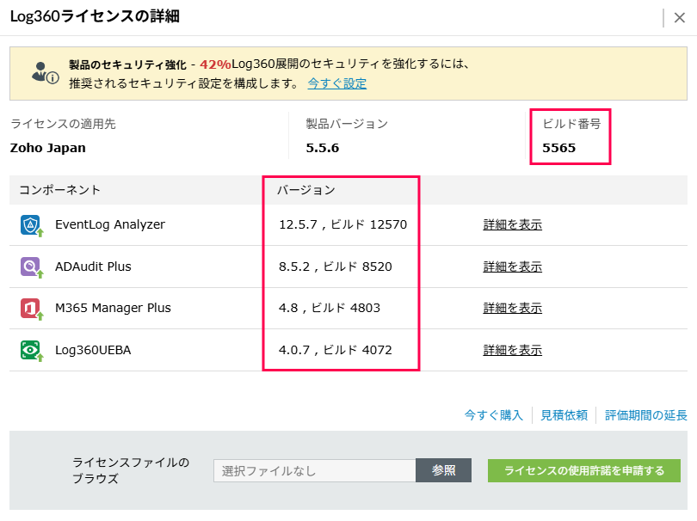Show details for M365 Manager Plus
Image resolution: width=697 pixels, height=521 pixels.
(x=512, y=308)
